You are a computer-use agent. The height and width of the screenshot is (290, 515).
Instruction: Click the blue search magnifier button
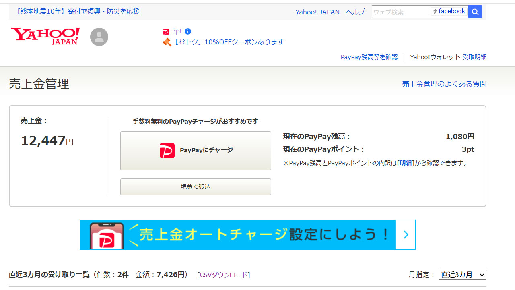pyautogui.click(x=475, y=12)
